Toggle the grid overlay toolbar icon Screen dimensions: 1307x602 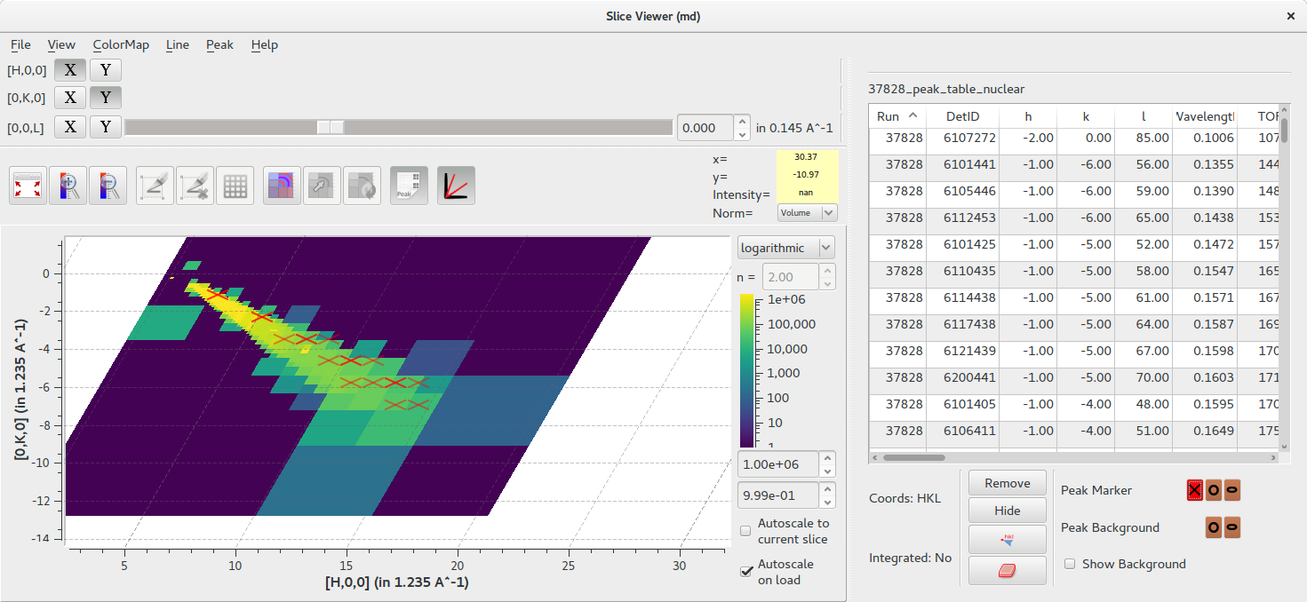point(235,186)
